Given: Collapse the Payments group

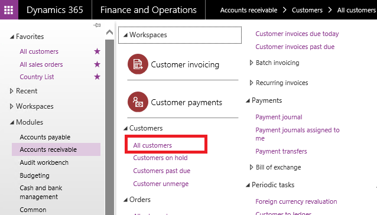Looking at the screenshot, I should pyautogui.click(x=248, y=101).
